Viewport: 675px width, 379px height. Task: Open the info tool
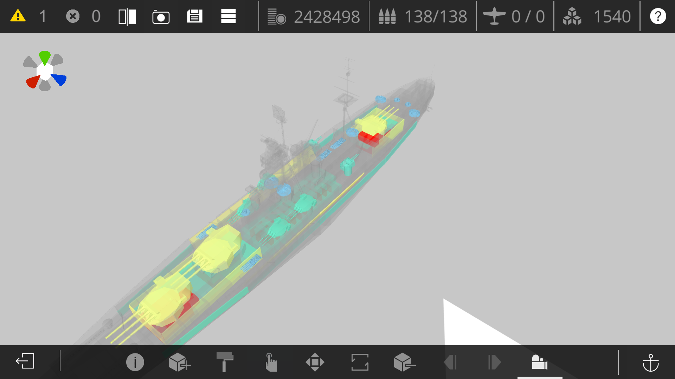click(x=135, y=362)
